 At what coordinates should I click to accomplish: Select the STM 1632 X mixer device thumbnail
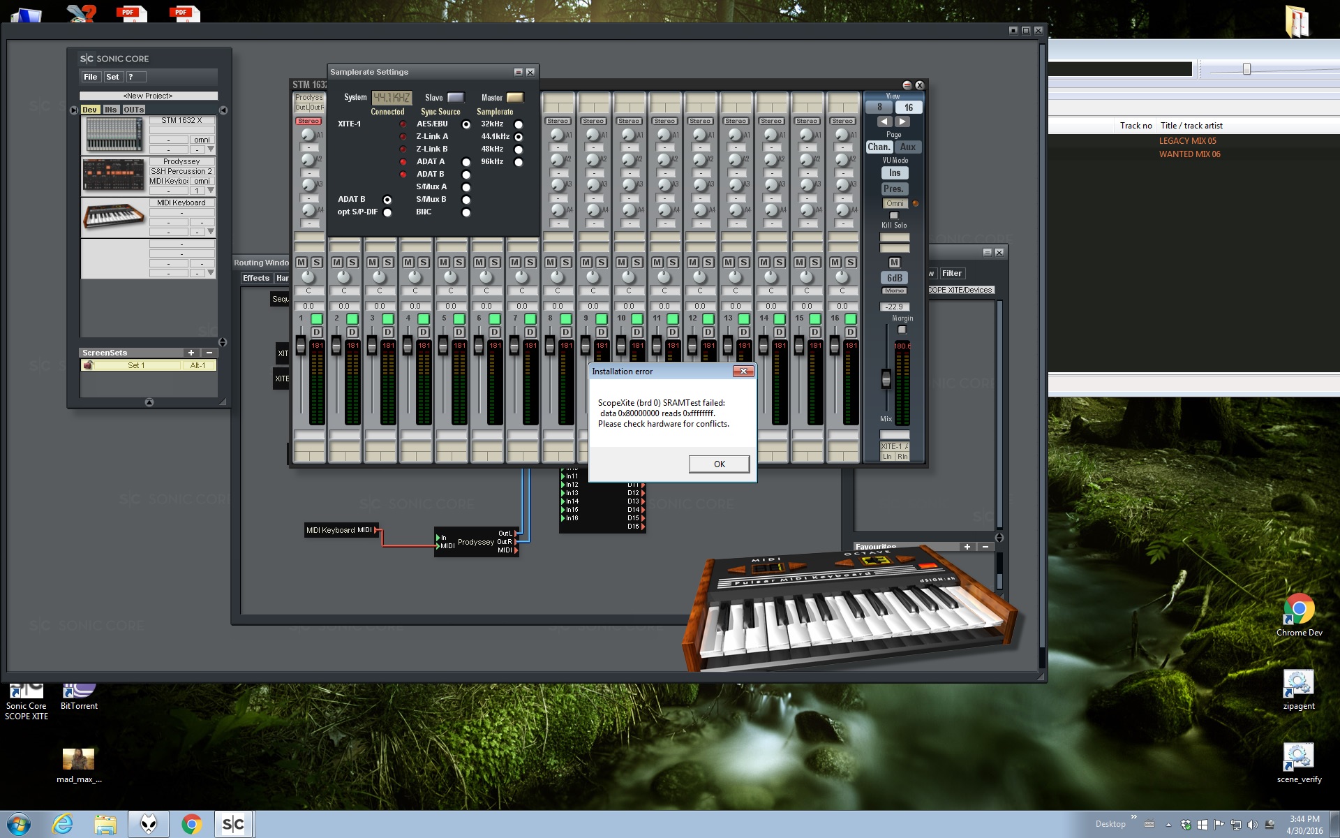pyautogui.click(x=114, y=135)
